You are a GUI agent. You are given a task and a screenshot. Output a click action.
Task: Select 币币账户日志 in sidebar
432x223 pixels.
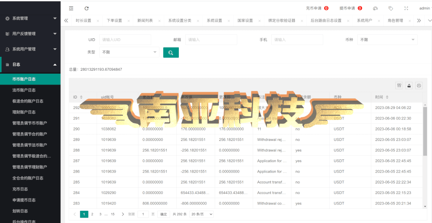click(x=30, y=79)
